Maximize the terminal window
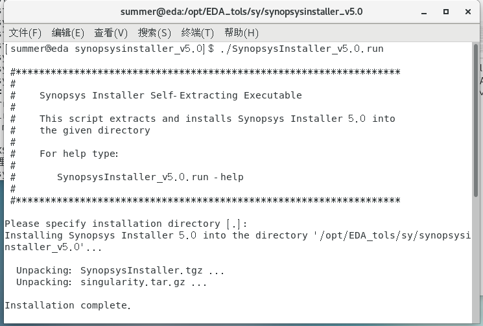The image size is (483, 326). click(446, 12)
